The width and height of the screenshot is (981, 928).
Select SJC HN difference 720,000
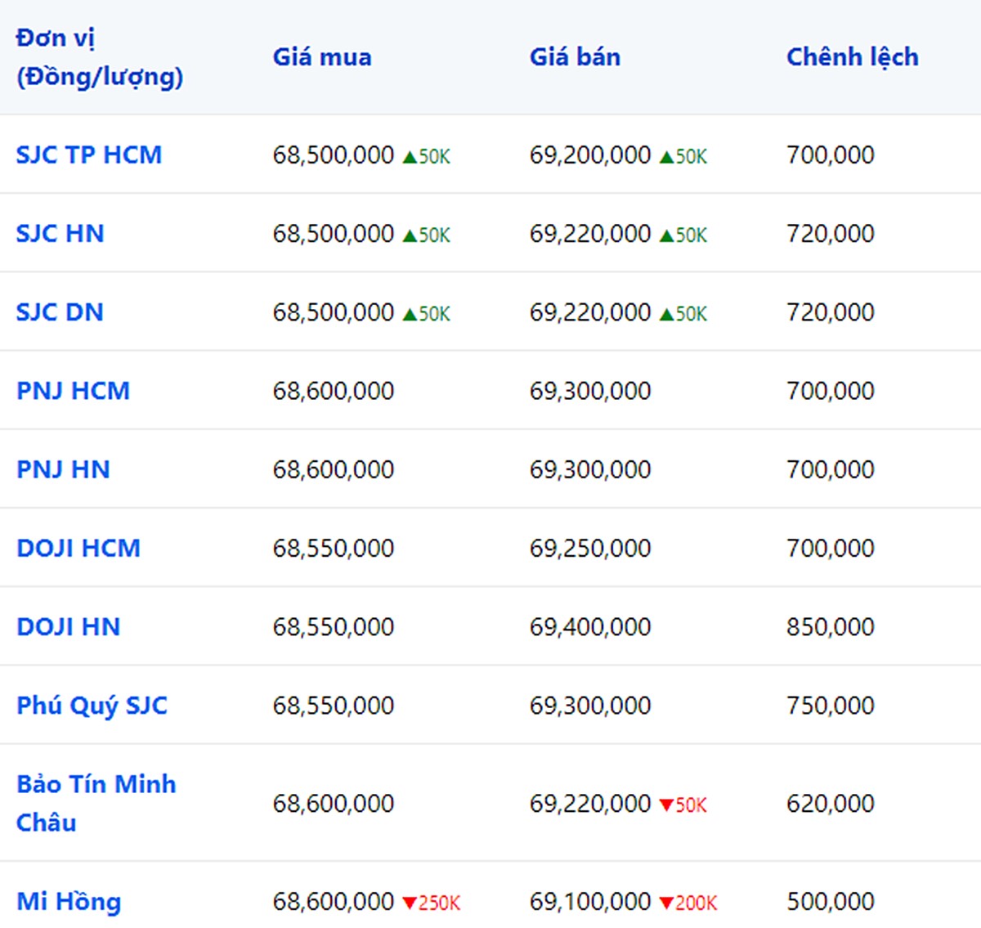pos(831,233)
